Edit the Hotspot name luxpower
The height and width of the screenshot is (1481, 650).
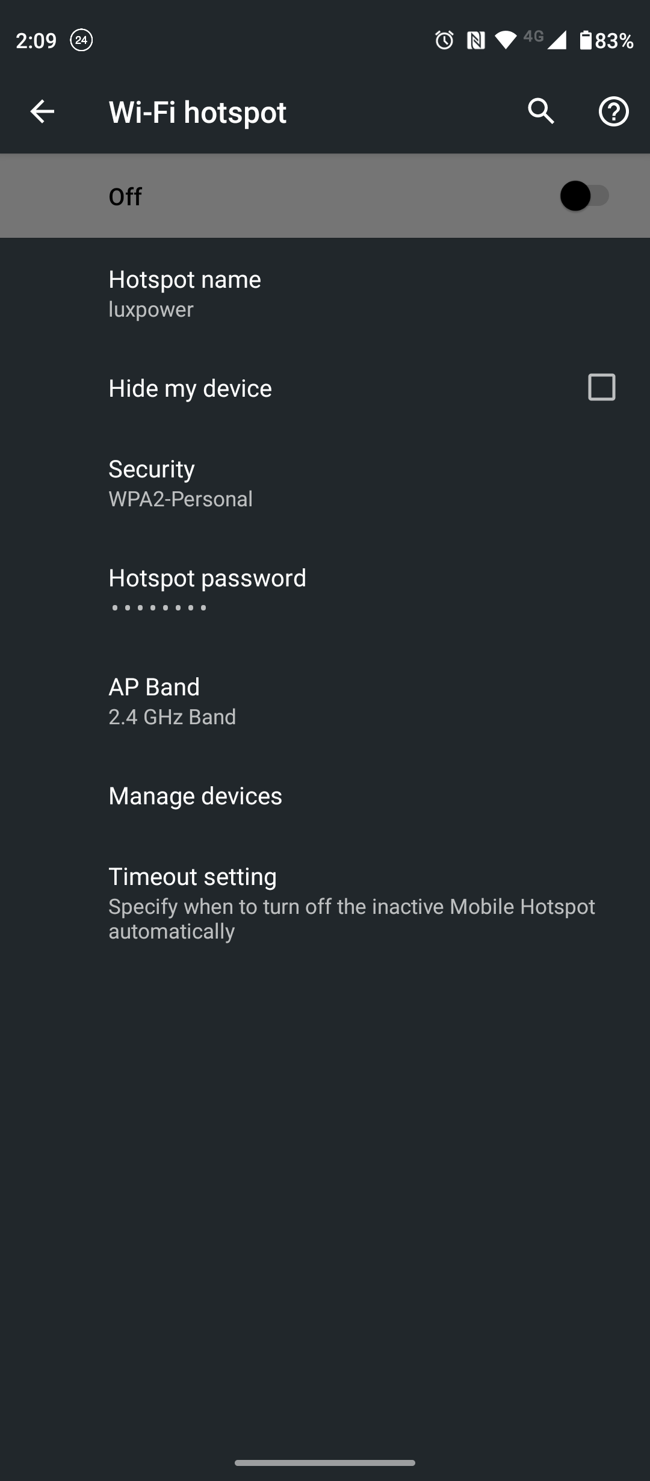tap(325, 294)
